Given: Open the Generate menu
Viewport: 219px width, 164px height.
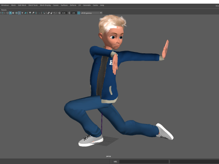Looking at the screenshot, I should [x=87, y=5].
